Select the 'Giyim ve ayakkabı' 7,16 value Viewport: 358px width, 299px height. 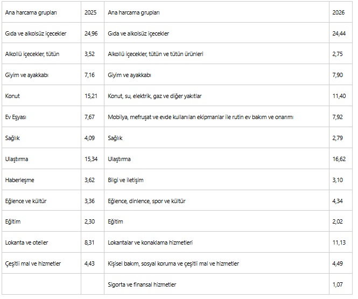pyautogui.click(x=89, y=75)
